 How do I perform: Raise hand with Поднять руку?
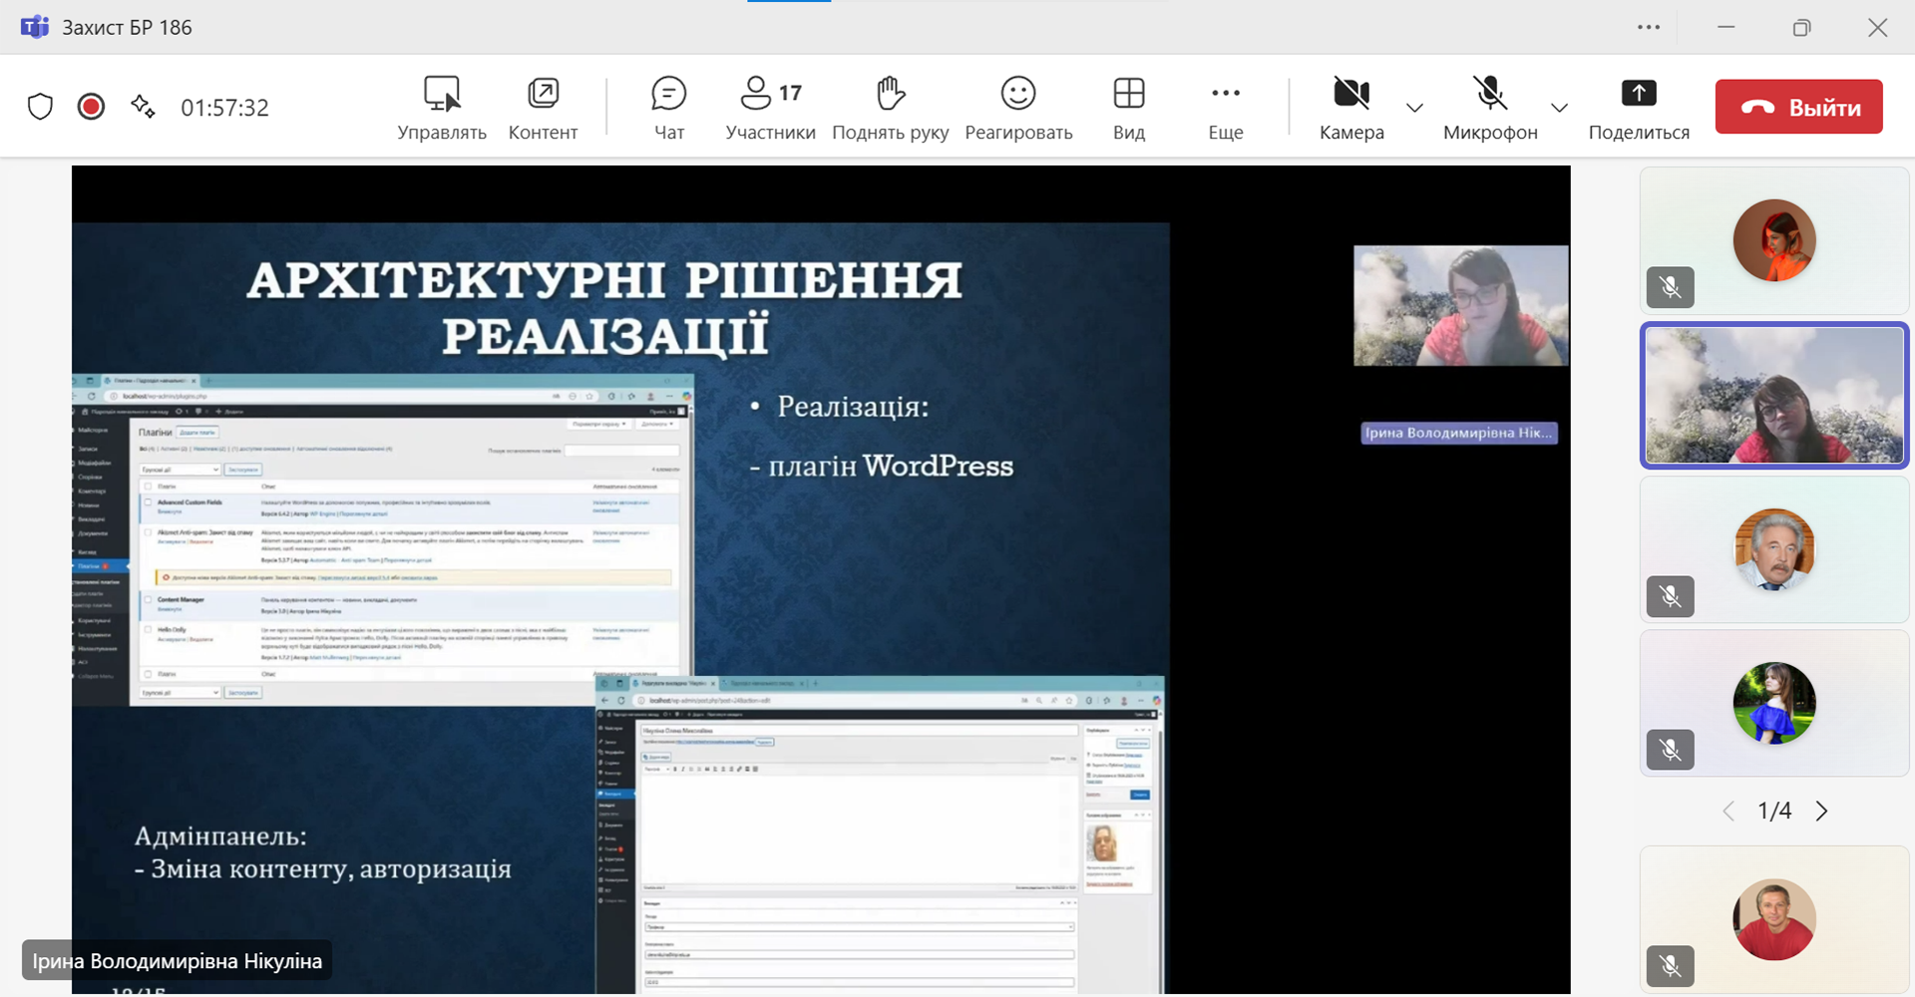point(890,108)
